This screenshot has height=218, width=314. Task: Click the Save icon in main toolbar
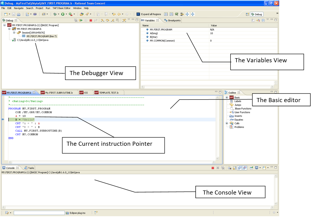[14, 14]
